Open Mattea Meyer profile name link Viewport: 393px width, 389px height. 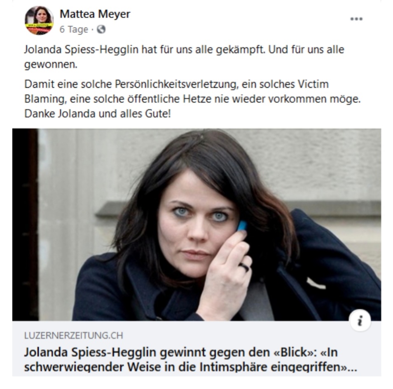[95, 14]
